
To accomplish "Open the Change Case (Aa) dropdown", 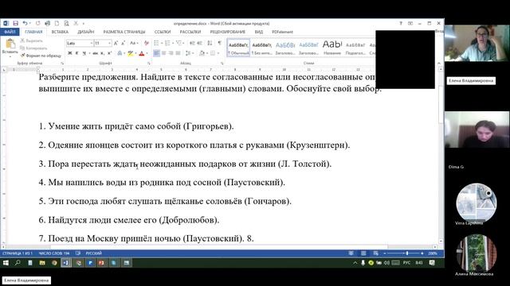I will pyautogui.click(x=134, y=43).
